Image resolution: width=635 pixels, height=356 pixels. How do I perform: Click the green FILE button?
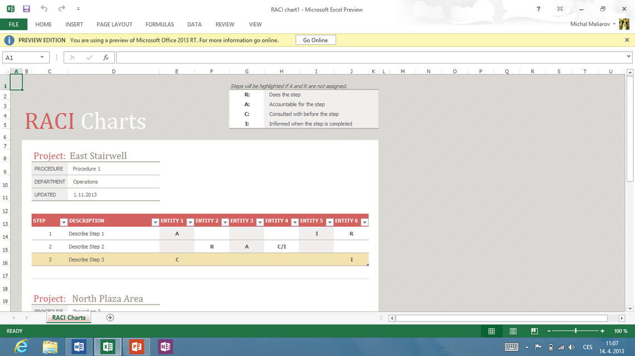tap(13, 24)
